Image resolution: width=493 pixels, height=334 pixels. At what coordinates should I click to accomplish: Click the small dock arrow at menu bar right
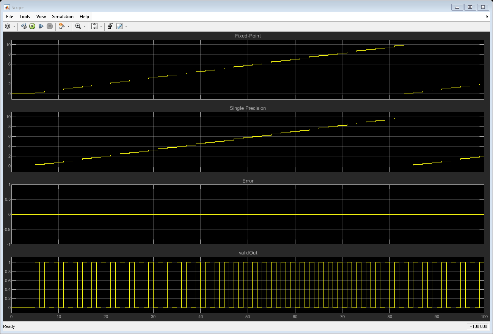pos(487,17)
